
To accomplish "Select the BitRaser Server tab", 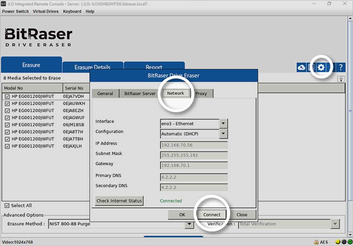I will pos(140,93).
